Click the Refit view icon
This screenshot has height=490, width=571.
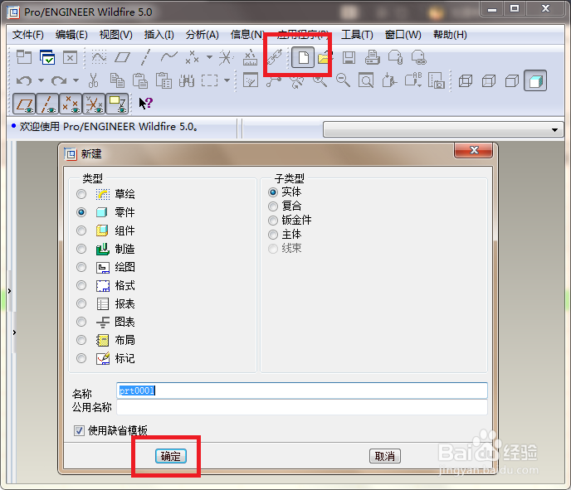[366, 80]
